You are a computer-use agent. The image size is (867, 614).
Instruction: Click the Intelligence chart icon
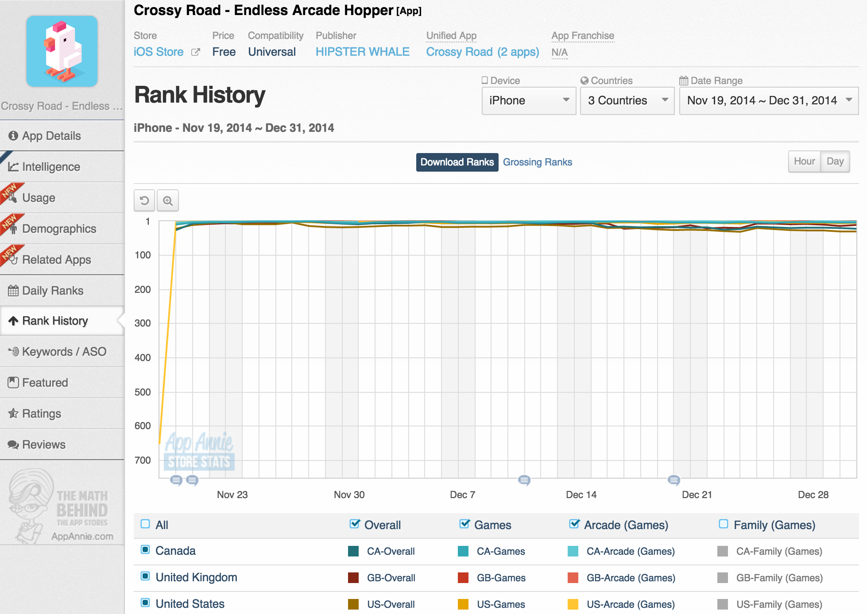pos(13,167)
